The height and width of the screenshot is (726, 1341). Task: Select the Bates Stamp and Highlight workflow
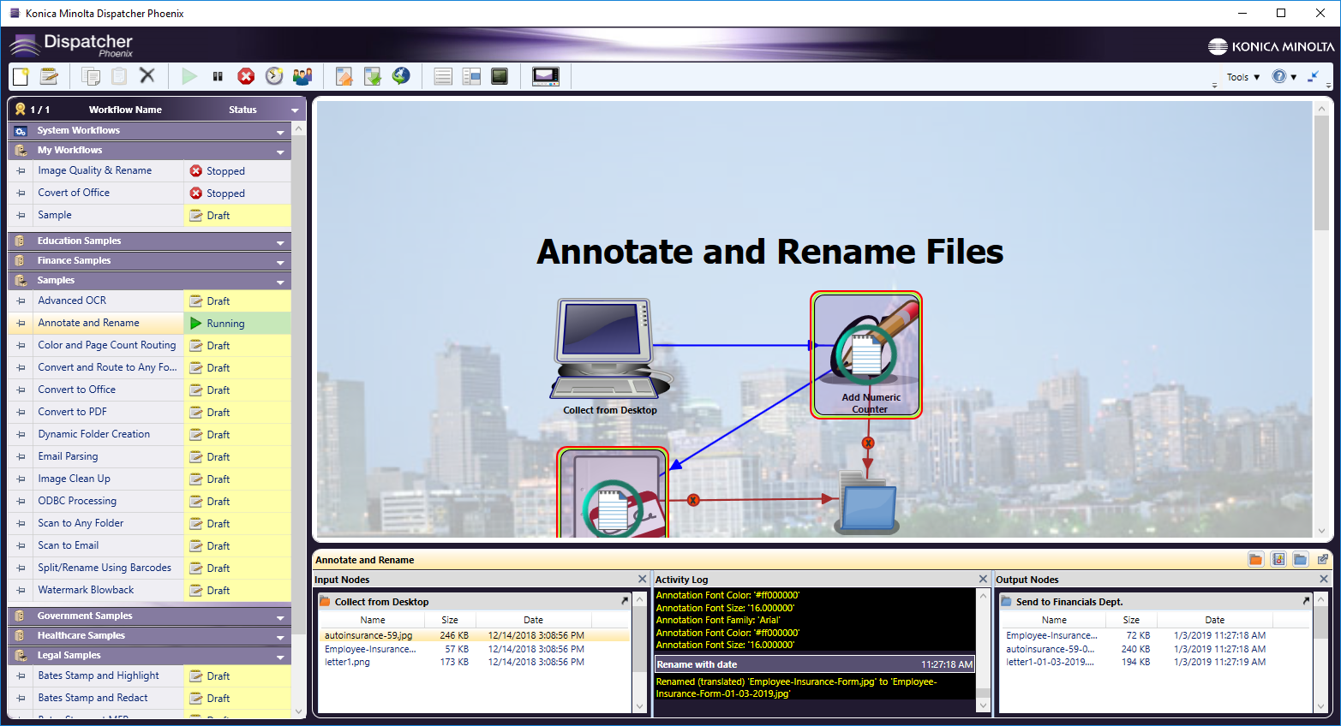click(99, 675)
